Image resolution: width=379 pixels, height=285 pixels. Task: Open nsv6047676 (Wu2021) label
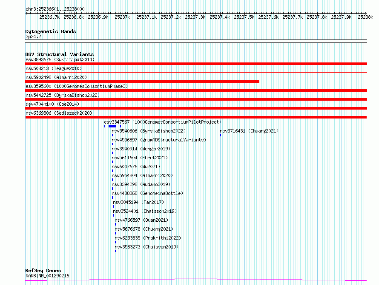(x=136, y=166)
